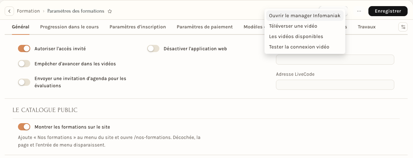Open the three-dots more options menu

click(359, 11)
